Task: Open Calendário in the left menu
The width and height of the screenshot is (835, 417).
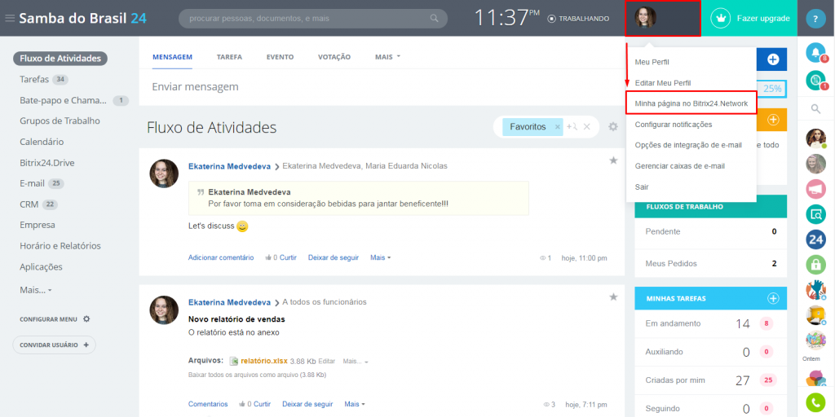Action: [42, 142]
